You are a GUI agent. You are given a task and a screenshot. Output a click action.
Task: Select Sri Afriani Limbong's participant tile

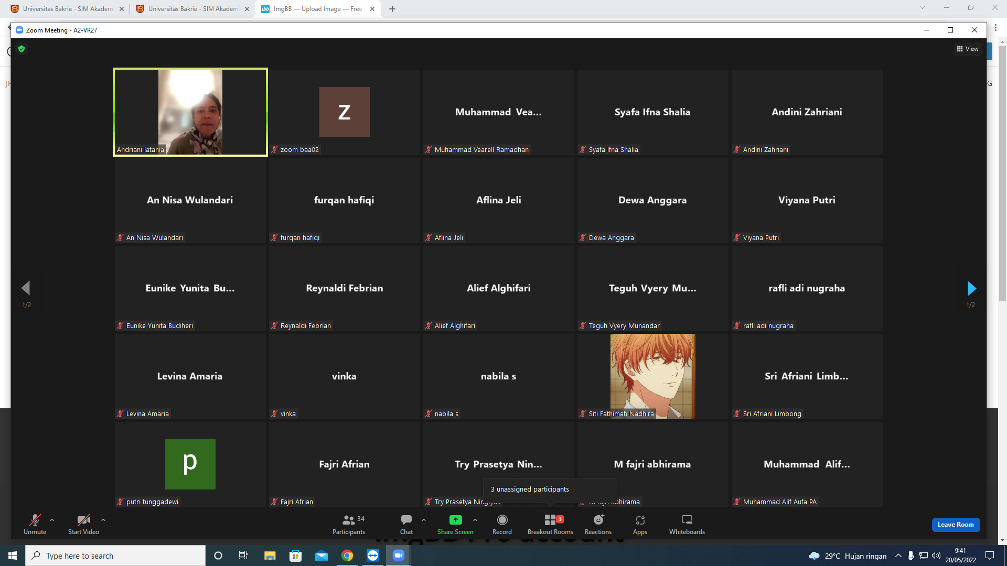click(x=807, y=376)
